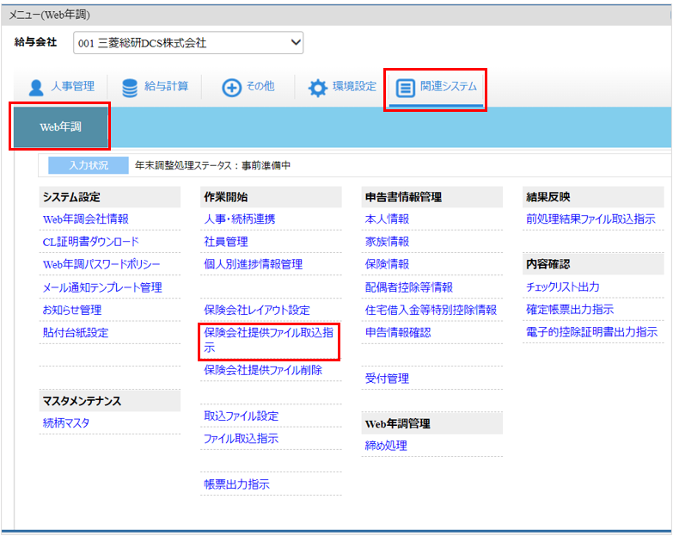
Task: Switch to the 関連システム tab
Action: [436, 88]
